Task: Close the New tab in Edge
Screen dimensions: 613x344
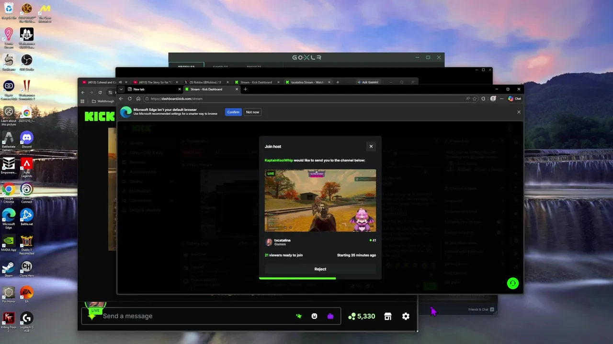Action: (x=180, y=89)
